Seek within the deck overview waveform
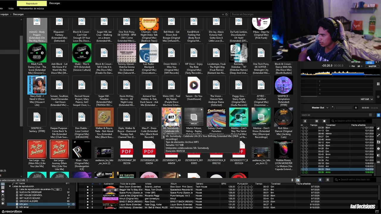Image resolution: width=381 pixels, height=214 pixels. [341, 73]
